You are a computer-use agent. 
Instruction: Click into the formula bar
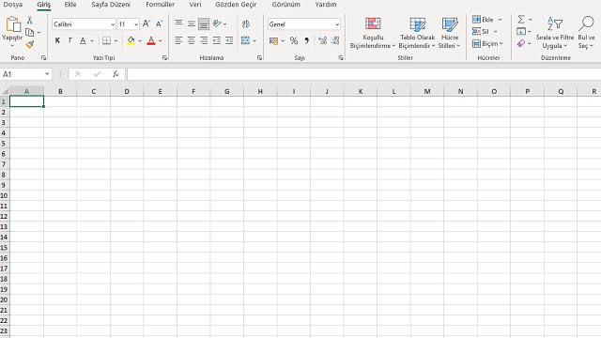363,74
